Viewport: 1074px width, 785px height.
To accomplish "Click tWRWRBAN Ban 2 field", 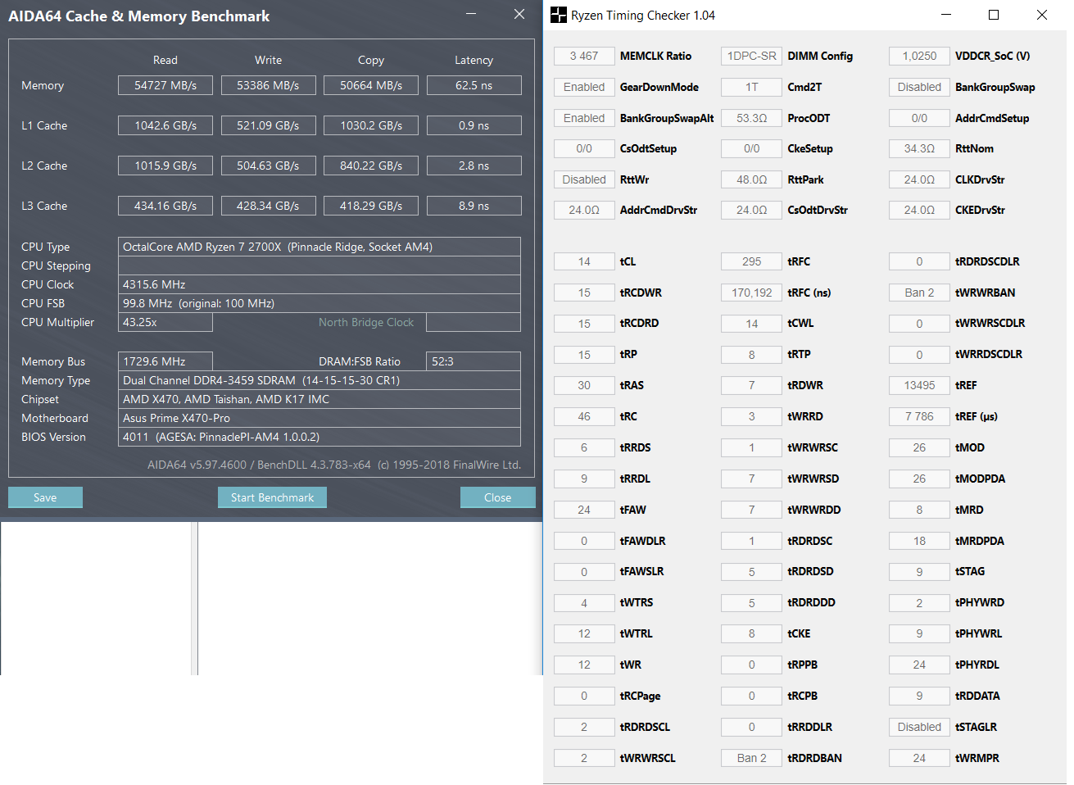I will 919,293.
